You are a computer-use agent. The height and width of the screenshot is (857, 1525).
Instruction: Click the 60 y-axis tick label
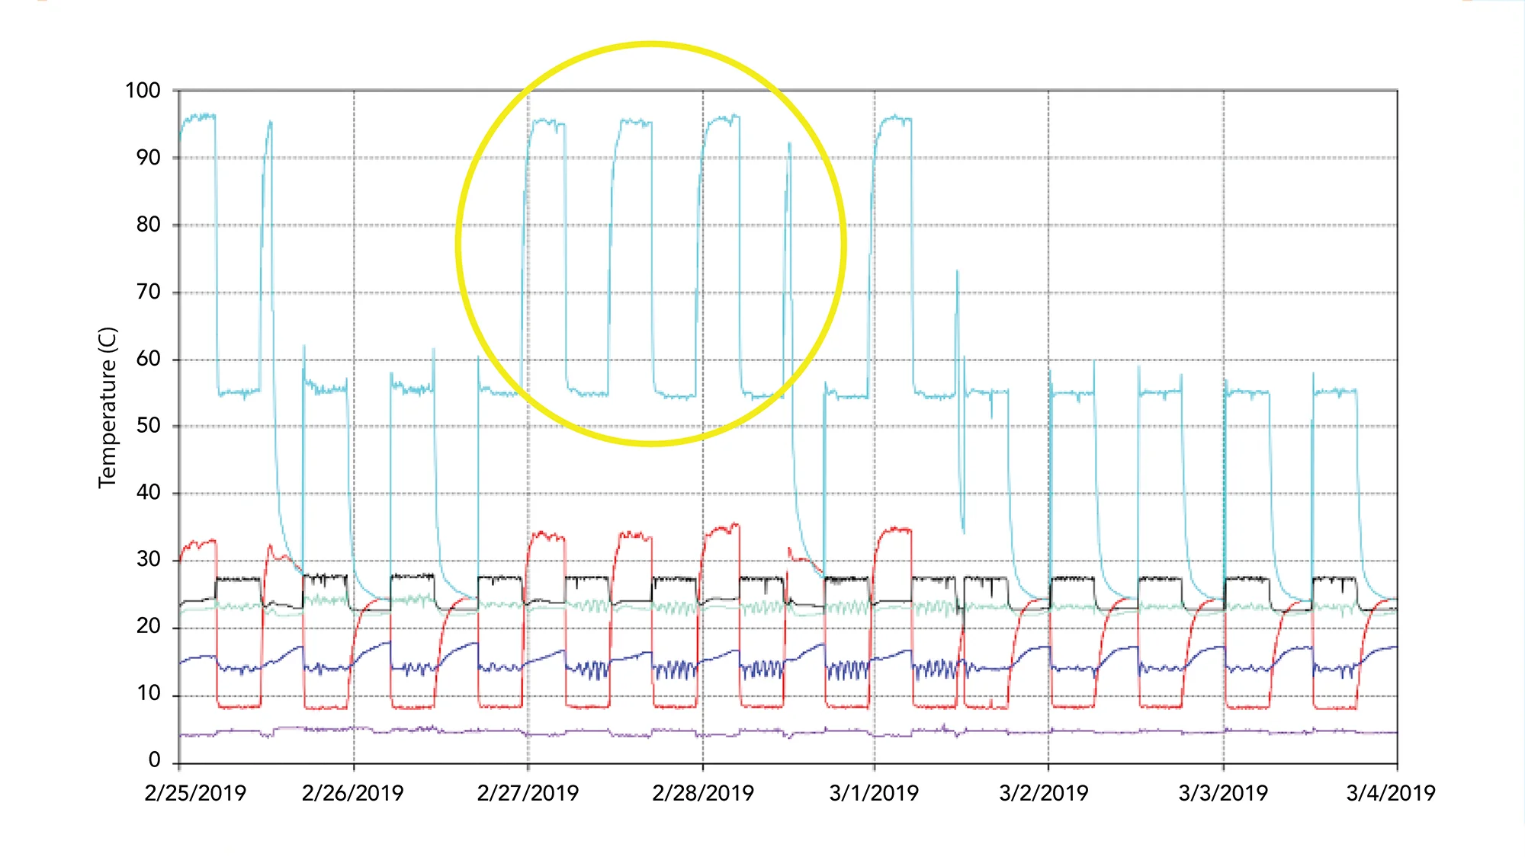148,359
